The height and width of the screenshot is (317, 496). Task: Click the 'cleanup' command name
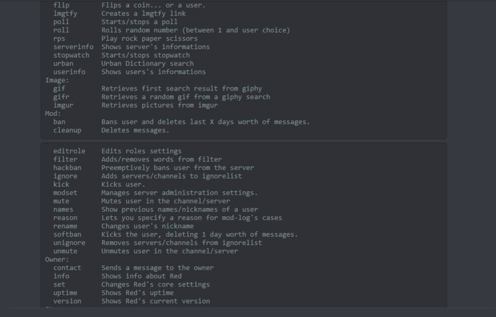(67, 130)
